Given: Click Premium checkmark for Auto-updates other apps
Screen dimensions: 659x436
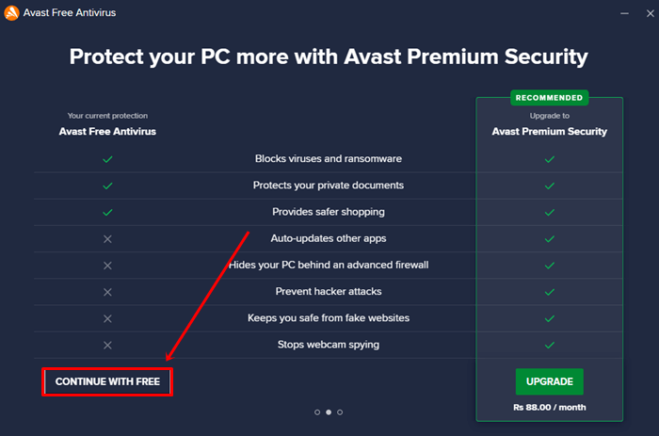Looking at the screenshot, I should 550,239.
